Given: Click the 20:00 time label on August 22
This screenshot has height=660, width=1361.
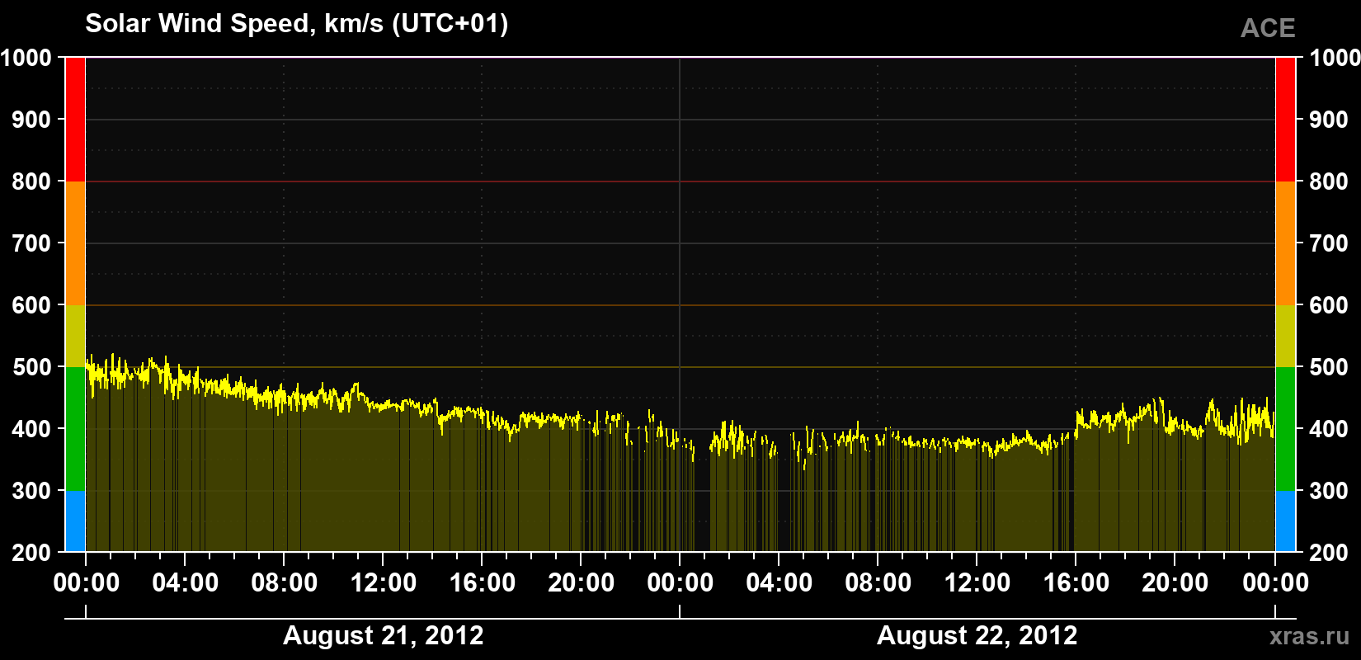Looking at the screenshot, I should pos(1175,582).
